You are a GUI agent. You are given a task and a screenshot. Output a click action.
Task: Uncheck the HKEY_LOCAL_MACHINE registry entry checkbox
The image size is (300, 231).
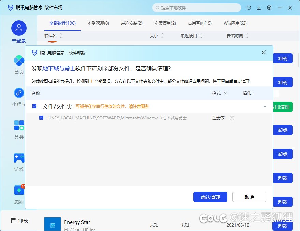coord(41,118)
